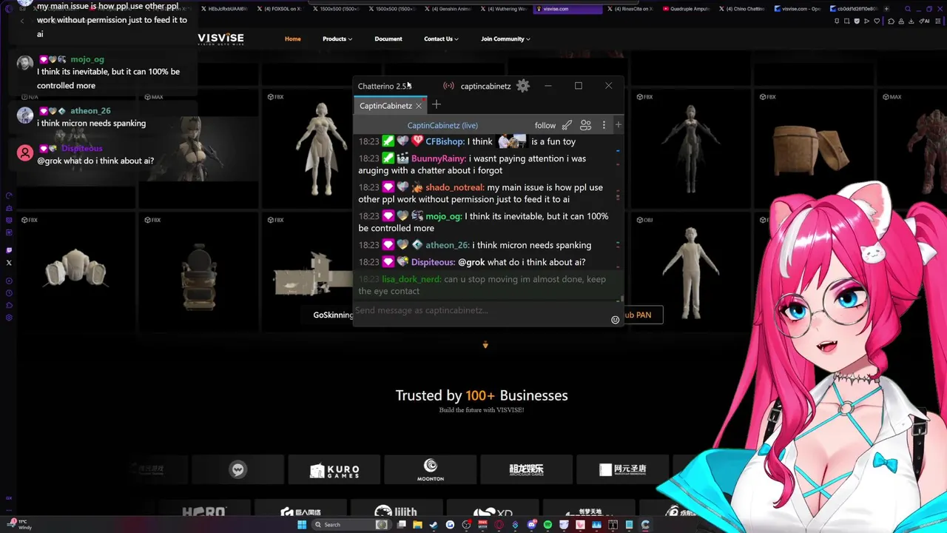This screenshot has width=947, height=533.
Task: Open Spotify from the taskbar
Action: pos(547,525)
